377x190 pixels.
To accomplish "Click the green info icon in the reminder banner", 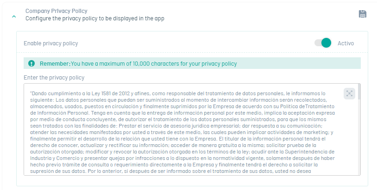I will [x=31, y=63].
